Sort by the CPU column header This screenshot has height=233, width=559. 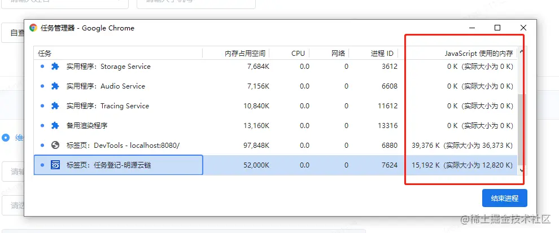(x=290, y=54)
